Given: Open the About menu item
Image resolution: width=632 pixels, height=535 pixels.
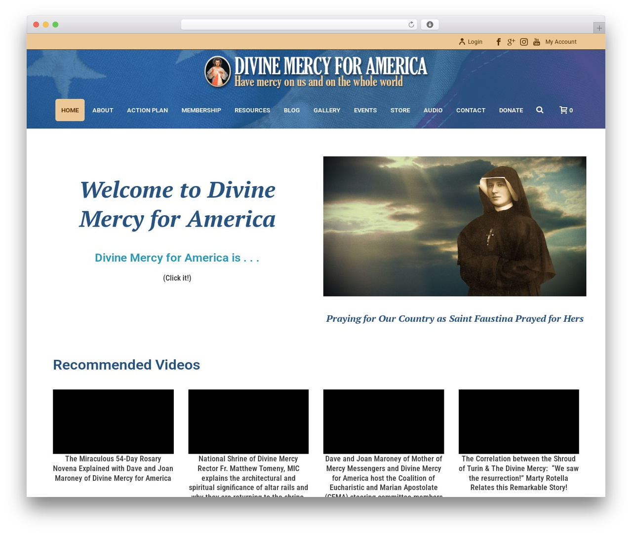Looking at the screenshot, I should pyautogui.click(x=103, y=110).
